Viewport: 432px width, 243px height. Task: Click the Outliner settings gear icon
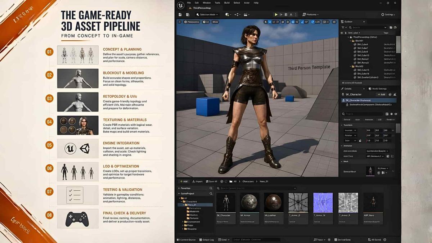click(395, 27)
